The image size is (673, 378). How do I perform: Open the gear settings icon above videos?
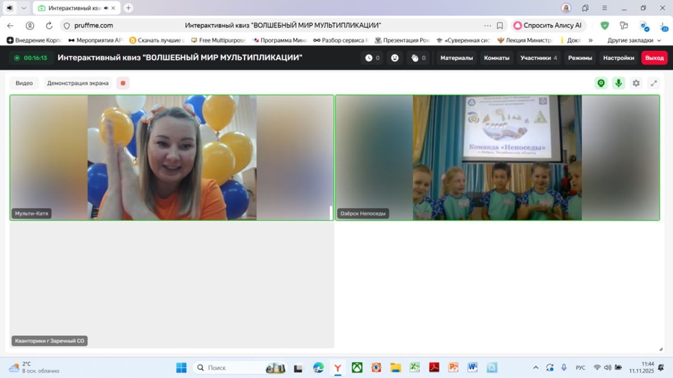636,83
